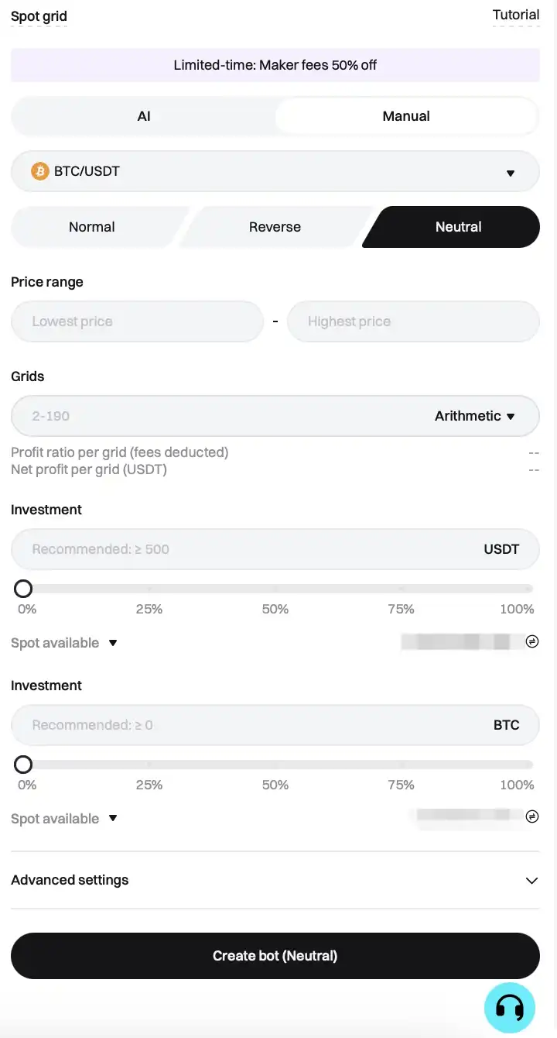Open the Tutorial link
This screenshot has height=1038, width=557.
pyautogui.click(x=516, y=15)
